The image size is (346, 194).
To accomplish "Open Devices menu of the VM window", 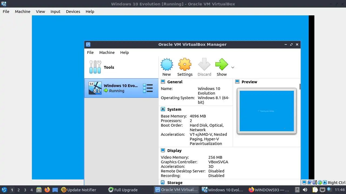I will (x=73, y=12).
